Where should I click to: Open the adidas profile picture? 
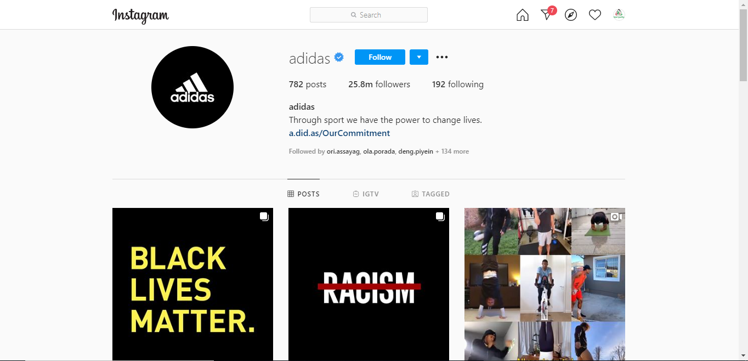192,87
